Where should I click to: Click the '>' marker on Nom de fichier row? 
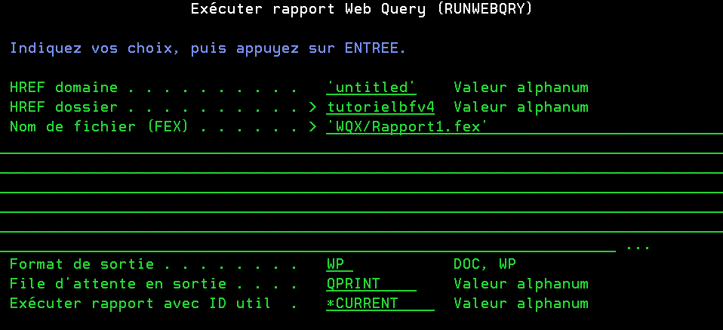[313, 127]
